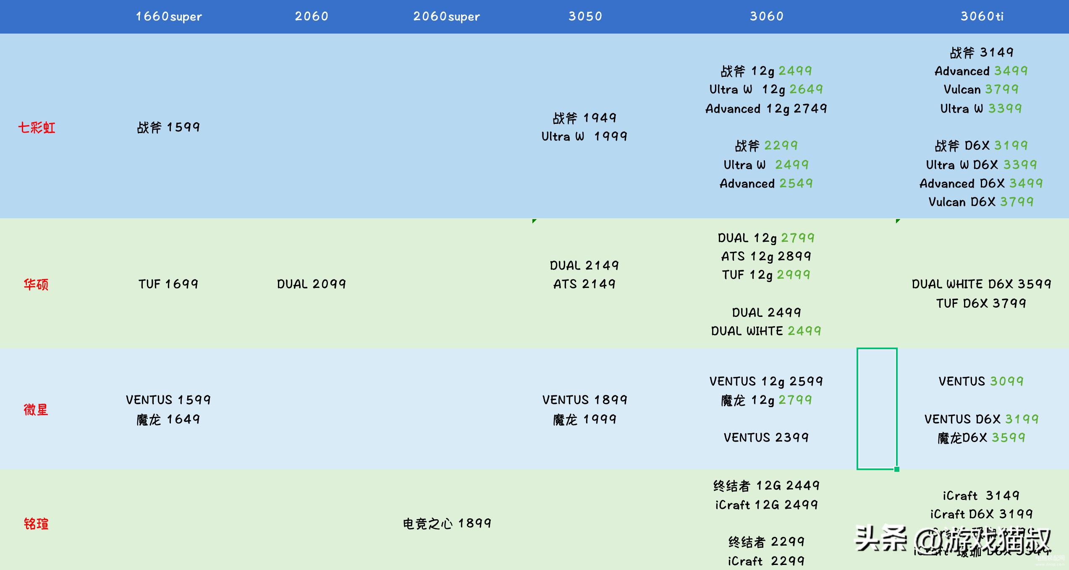The image size is (1069, 570).
Task: Click the Vulcan D6X 3799 entry
Action: pyautogui.click(x=982, y=202)
